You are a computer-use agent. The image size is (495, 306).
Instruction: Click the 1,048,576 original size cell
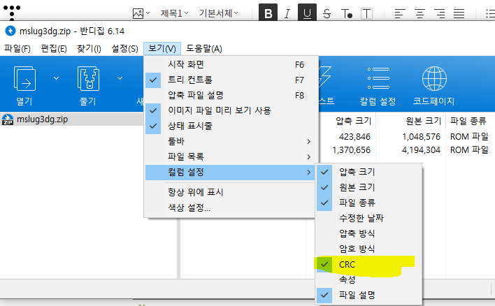(421, 137)
